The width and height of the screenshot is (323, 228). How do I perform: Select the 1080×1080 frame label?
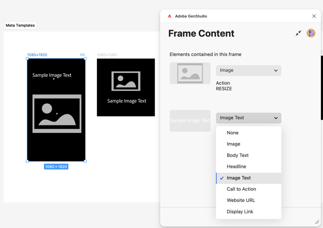[x=107, y=55]
